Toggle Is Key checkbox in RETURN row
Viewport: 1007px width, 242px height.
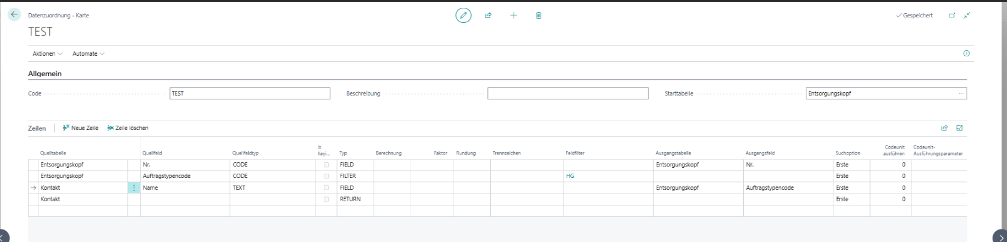click(326, 199)
